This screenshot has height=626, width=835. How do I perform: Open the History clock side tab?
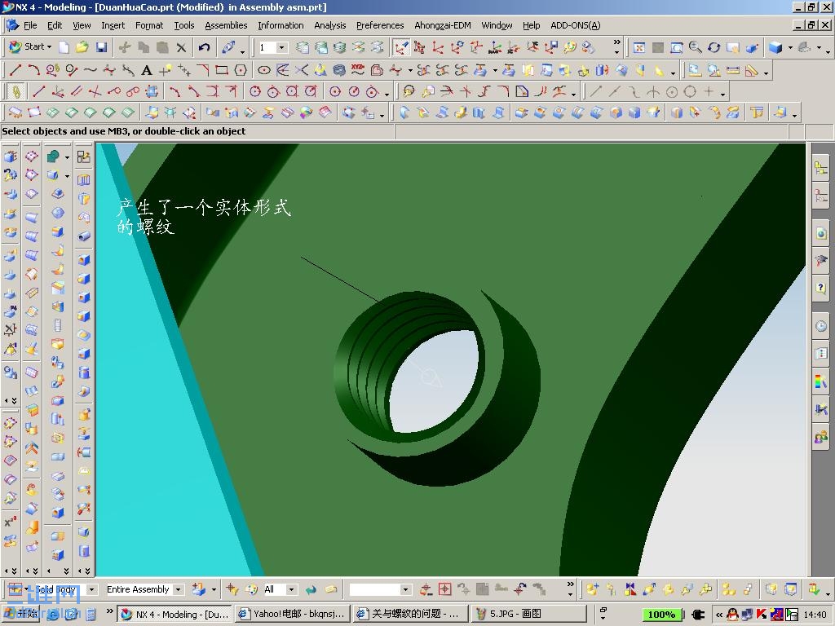(821, 326)
